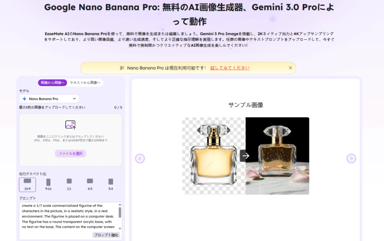Select the 4:3 aspect ratio option

[x=90, y=184]
